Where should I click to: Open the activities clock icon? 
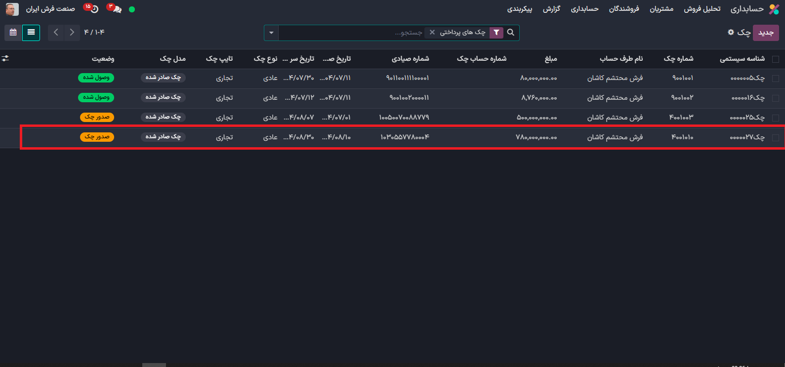pos(94,9)
